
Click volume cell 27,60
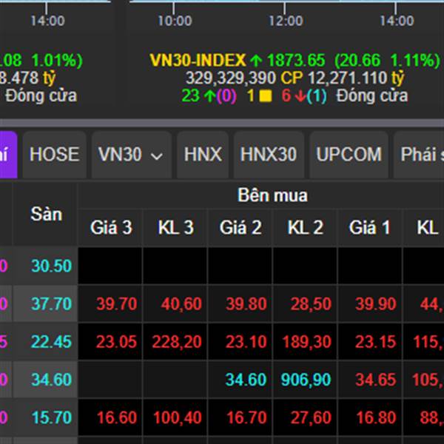click(311, 417)
